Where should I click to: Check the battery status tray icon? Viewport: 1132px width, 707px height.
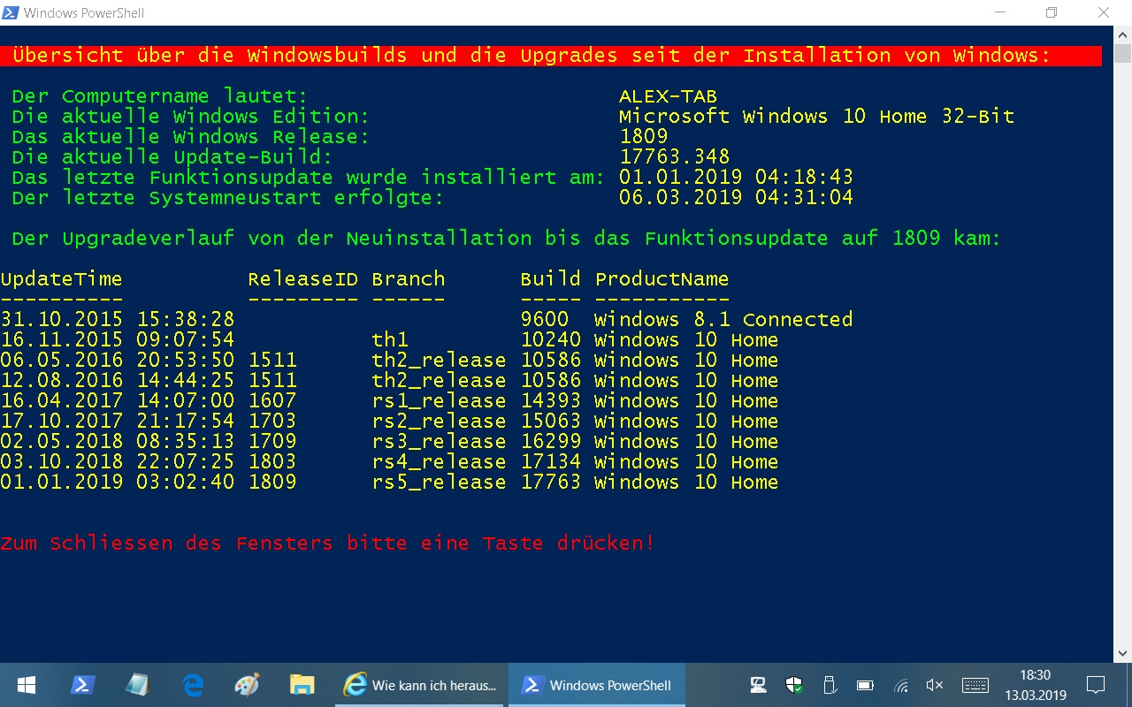[865, 685]
